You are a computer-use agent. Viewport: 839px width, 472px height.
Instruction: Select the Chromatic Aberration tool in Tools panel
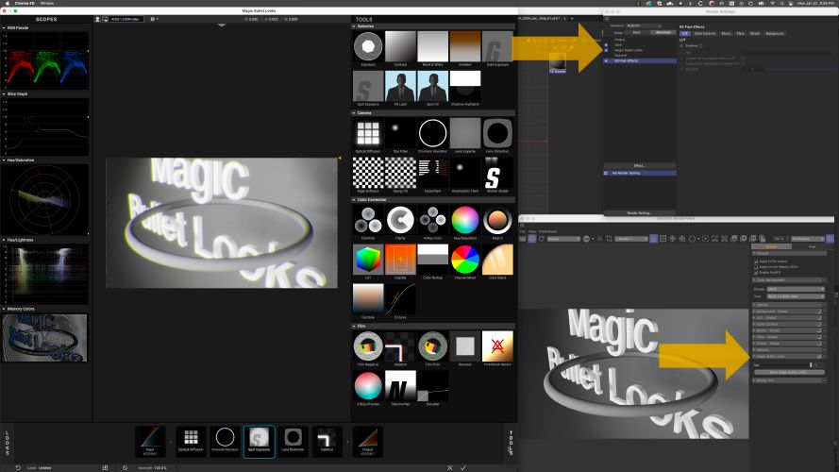click(433, 133)
